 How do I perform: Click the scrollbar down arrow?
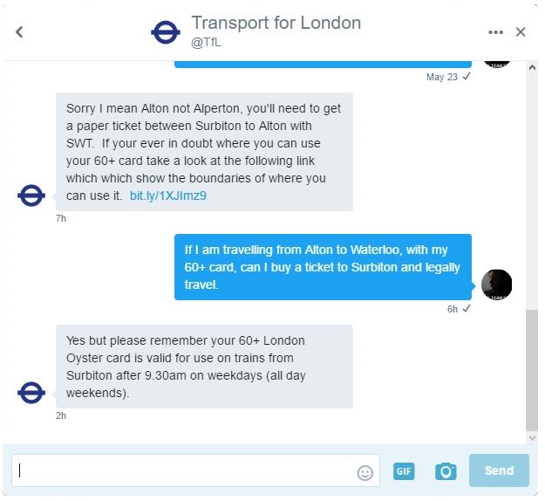[532, 437]
